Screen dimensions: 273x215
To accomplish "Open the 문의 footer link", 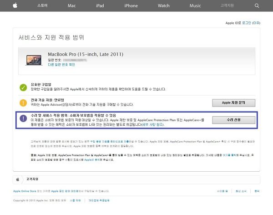I will pyautogui.click(x=257, y=191).
